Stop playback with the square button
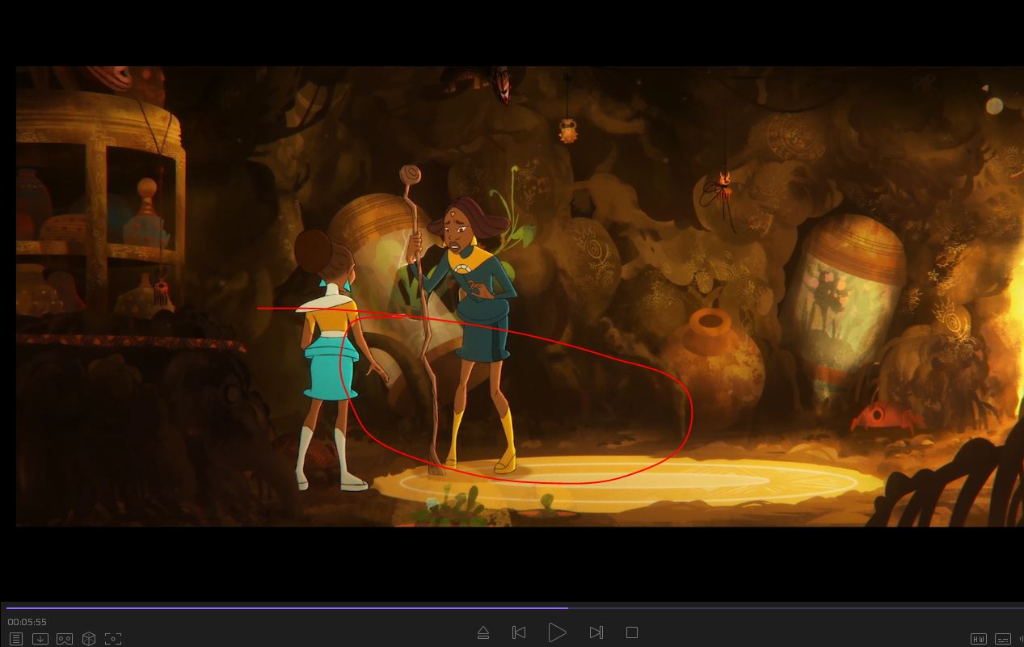The width and height of the screenshot is (1024, 647). pyautogui.click(x=632, y=632)
